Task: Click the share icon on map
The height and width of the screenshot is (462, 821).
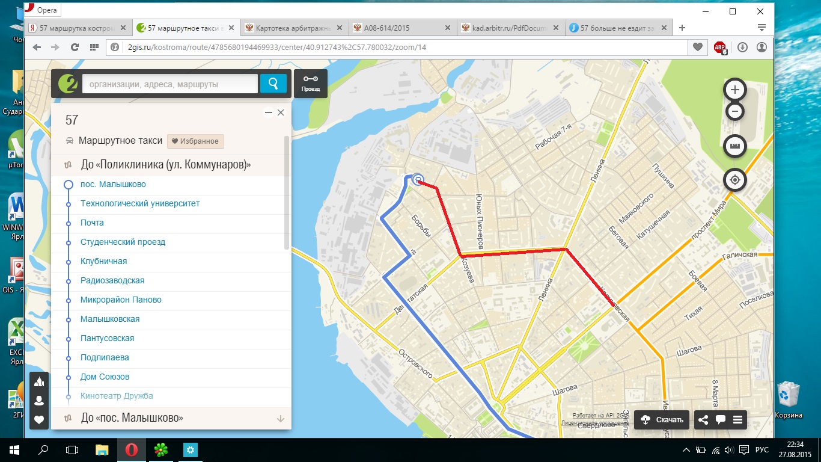Action: (x=703, y=420)
